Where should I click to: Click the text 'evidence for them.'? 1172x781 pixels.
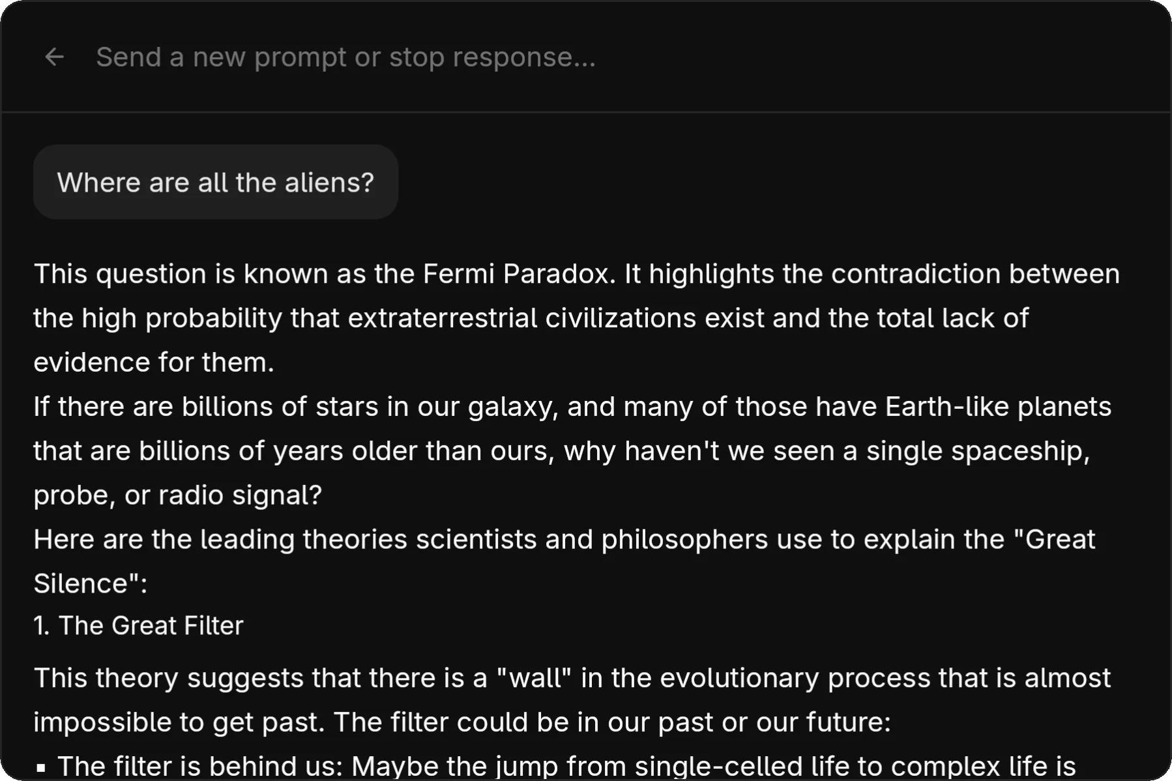(154, 362)
